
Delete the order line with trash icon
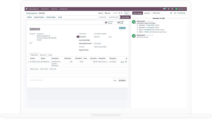click(126, 62)
